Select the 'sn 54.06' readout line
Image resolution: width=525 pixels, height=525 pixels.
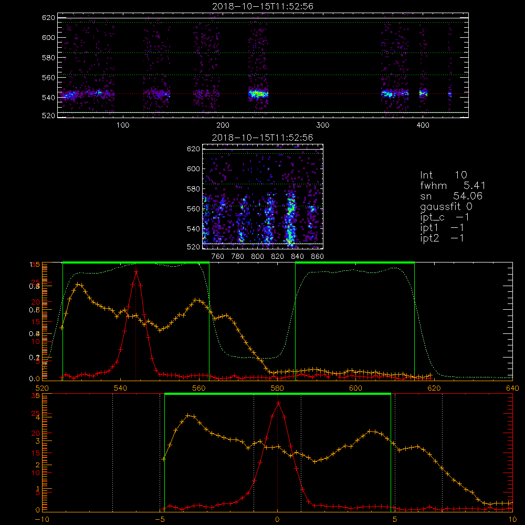pyautogui.click(x=451, y=196)
